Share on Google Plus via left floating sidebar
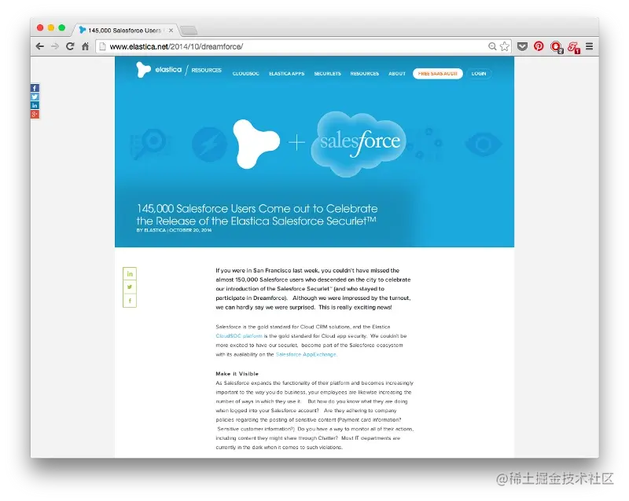 (x=35, y=115)
